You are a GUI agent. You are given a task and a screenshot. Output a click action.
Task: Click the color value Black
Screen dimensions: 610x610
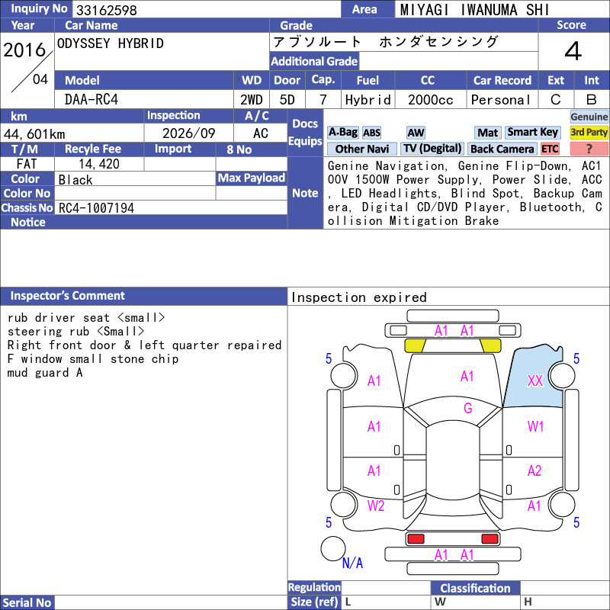pyautogui.click(x=75, y=180)
